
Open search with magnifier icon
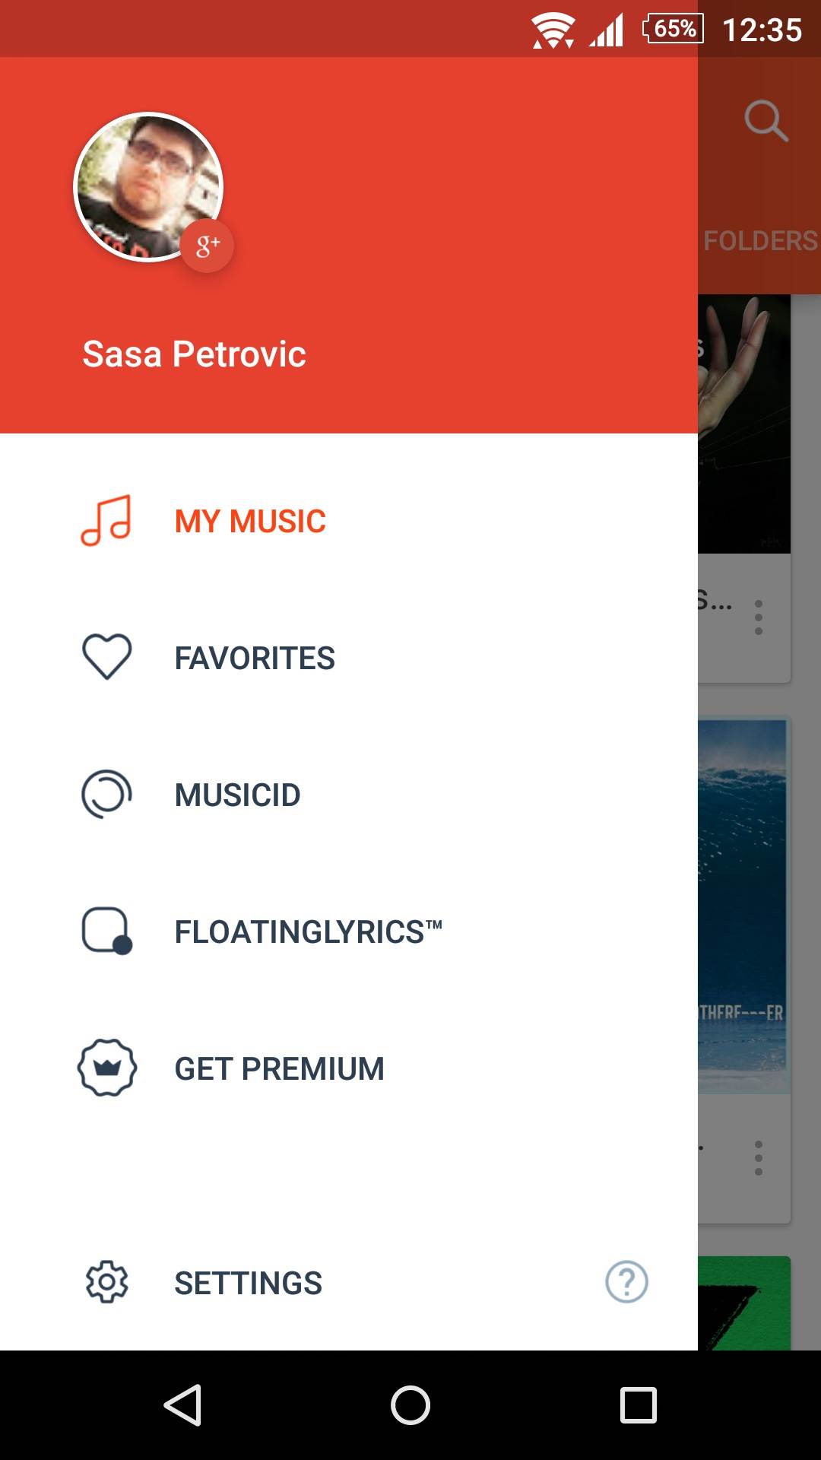[x=765, y=121]
